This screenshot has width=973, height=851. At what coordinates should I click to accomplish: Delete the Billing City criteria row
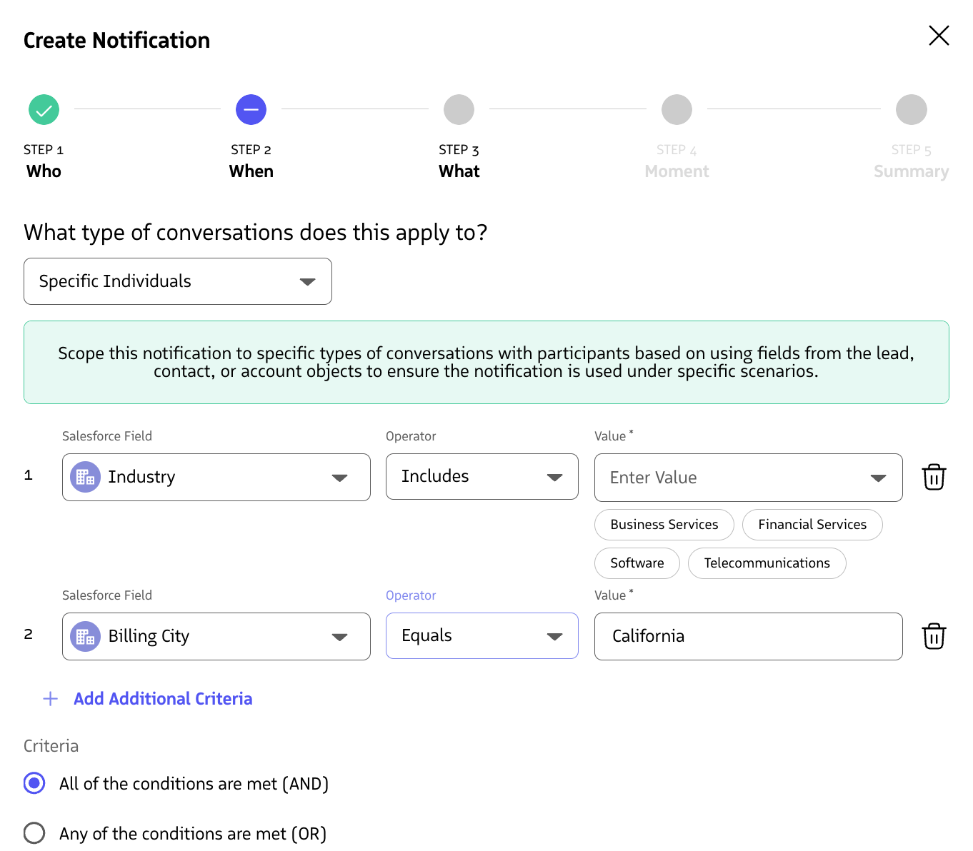click(x=933, y=636)
